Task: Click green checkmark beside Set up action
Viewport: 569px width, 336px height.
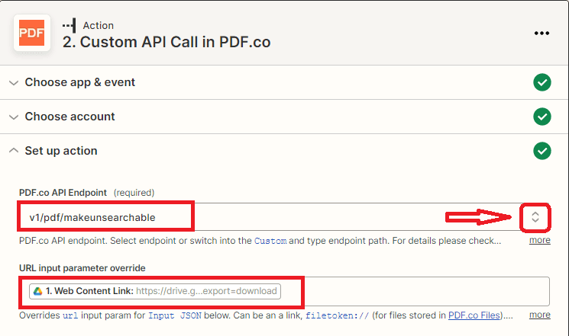Action: pyautogui.click(x=542, y=151)
